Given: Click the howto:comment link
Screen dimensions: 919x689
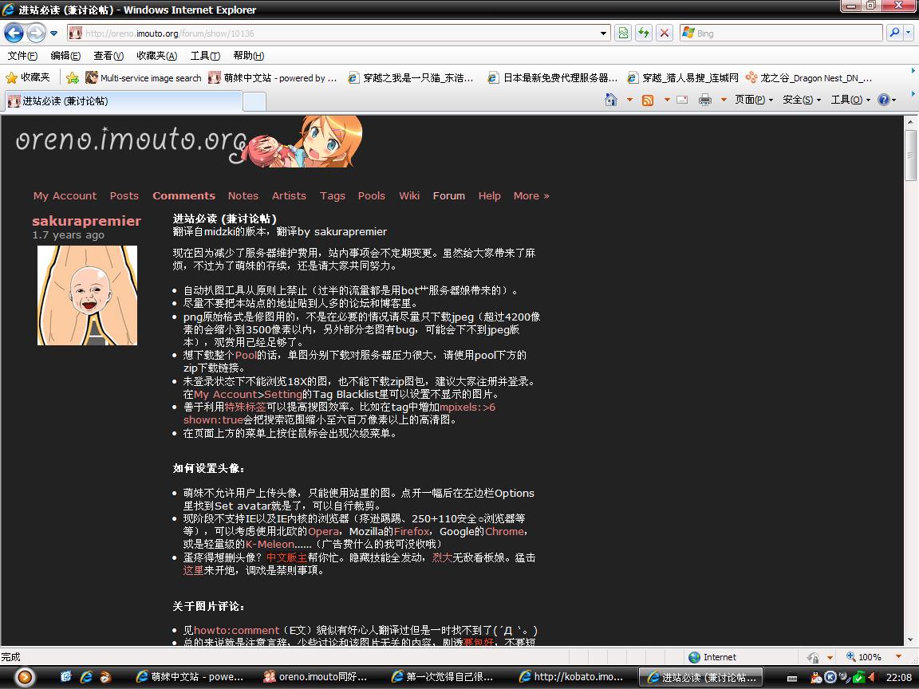Looking at the screenshot, I should [x=237, y=631].
